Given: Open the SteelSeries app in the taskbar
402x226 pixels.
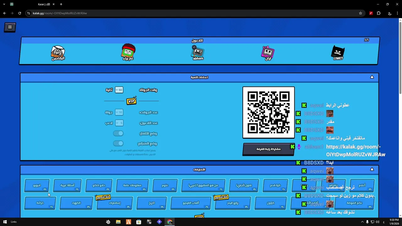Looking at the screenshot, I should (x=108, y=222).
